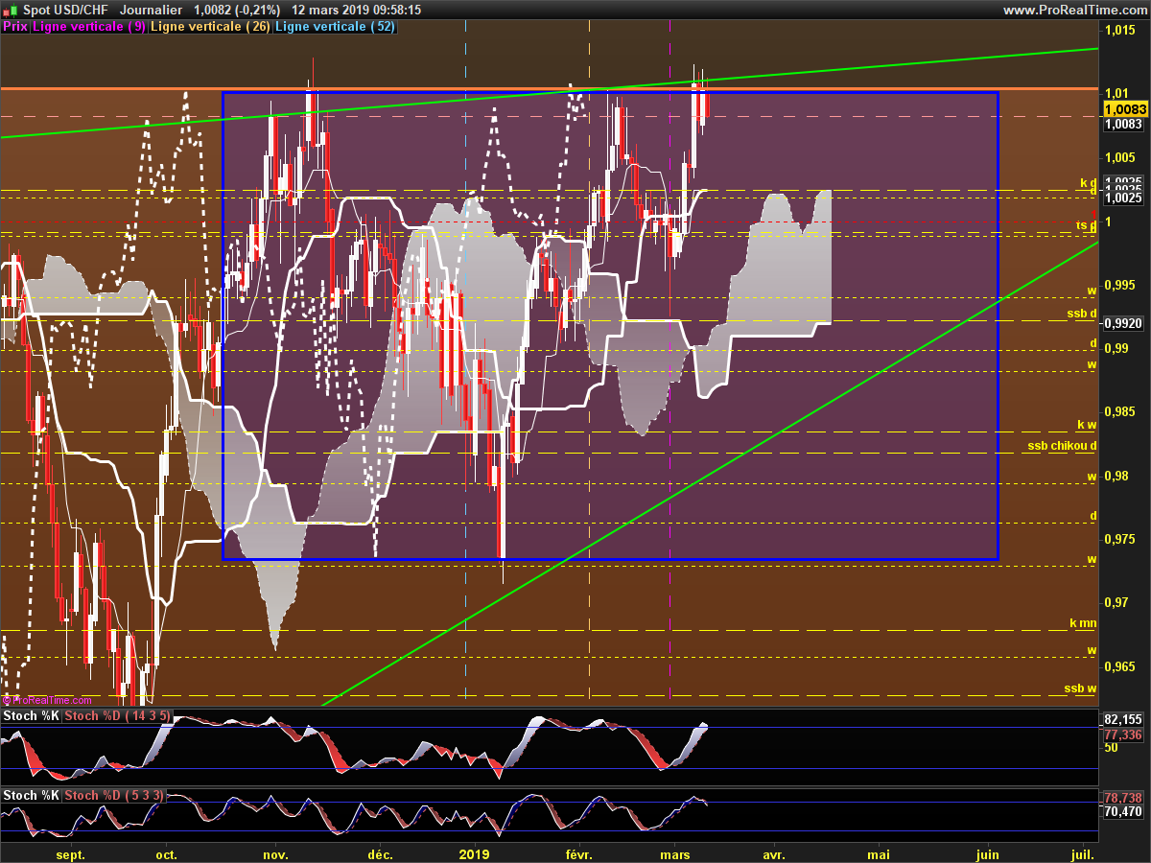Click the second Stoch %K label
Viewport: 1151px width, 863px height.
(x=31, y=795)
